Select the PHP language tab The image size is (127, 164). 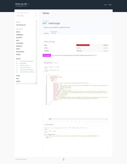pyautogui.click(x=70, y=128)
